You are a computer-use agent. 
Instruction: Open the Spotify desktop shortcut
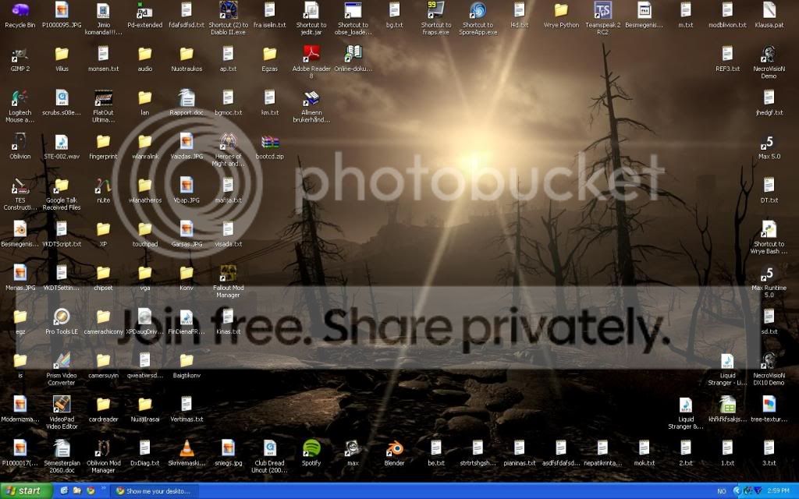[x=311, y=448]
